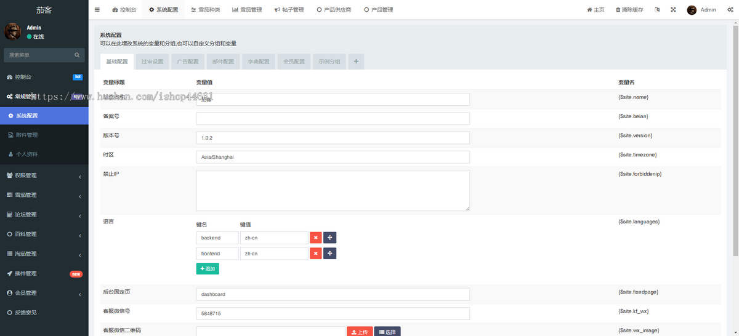Viewport: 739px width, 336px height.
Task: Click the 版本号 field showing 1.0.2
Action: (x=333, y=138)
